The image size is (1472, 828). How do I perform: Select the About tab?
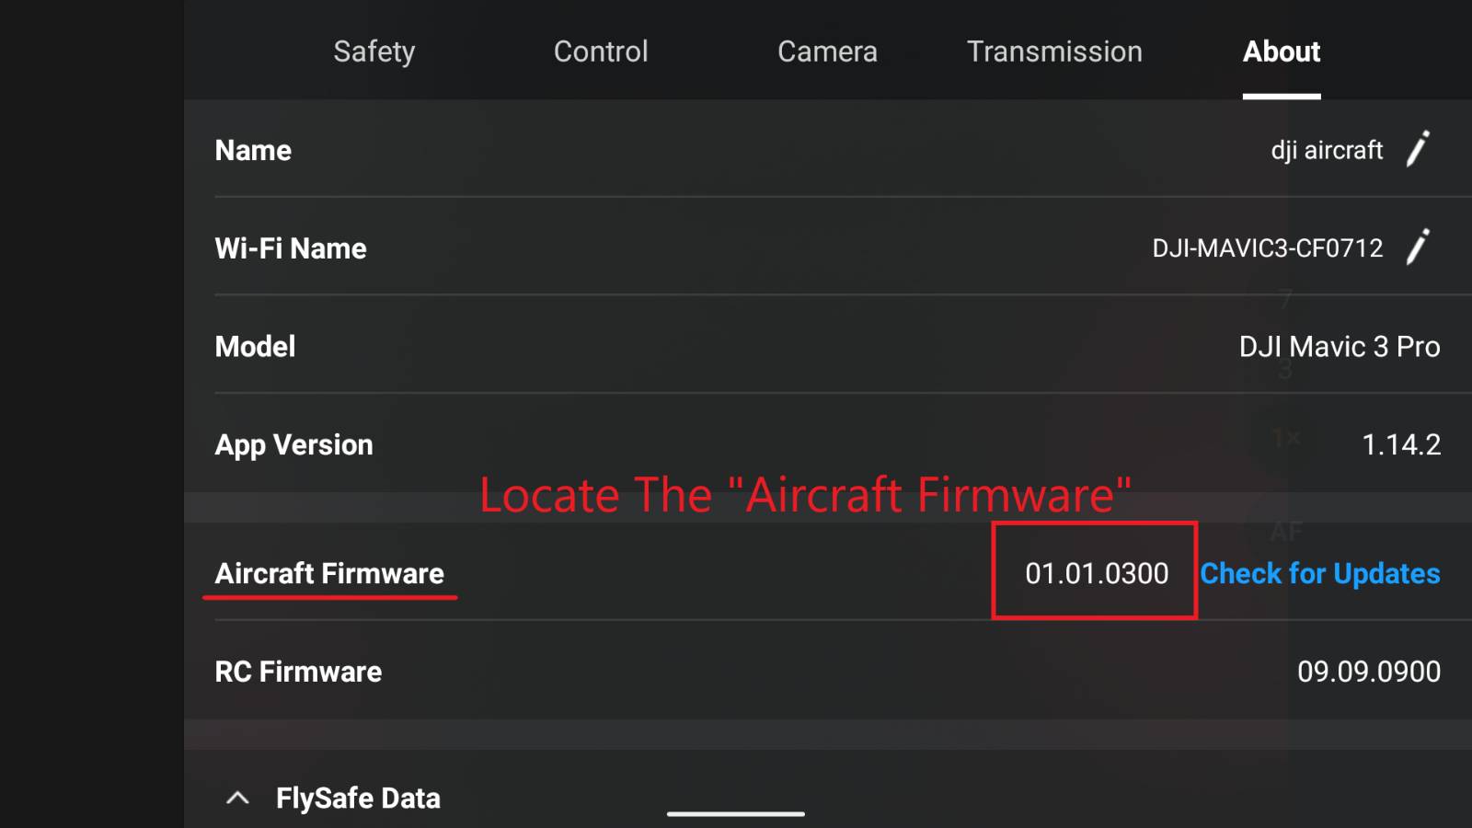(1282, 52)
